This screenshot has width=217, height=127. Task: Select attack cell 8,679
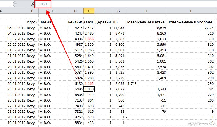pyautogui.click(x=146, y=28)
